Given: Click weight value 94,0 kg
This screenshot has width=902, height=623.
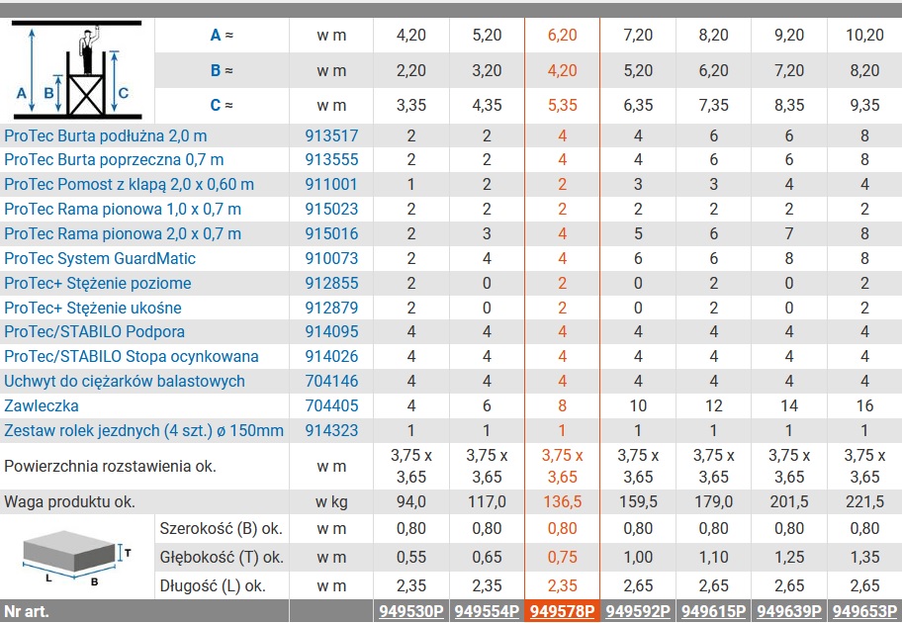Looking at the screenshot, I should click(411, 501).
